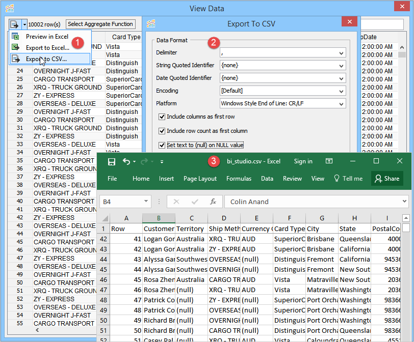414x342 pixels.
Task: Click the View Data app icon in title bar
Action: click(10, 9)
